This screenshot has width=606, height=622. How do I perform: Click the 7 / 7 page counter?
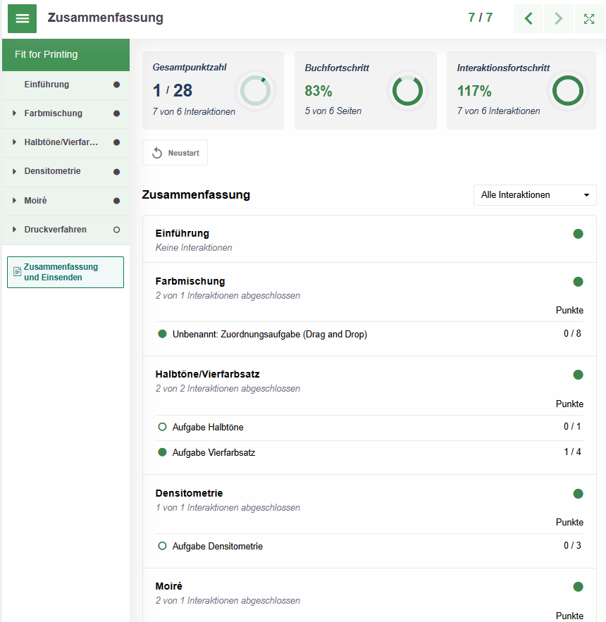click(480, 18)
